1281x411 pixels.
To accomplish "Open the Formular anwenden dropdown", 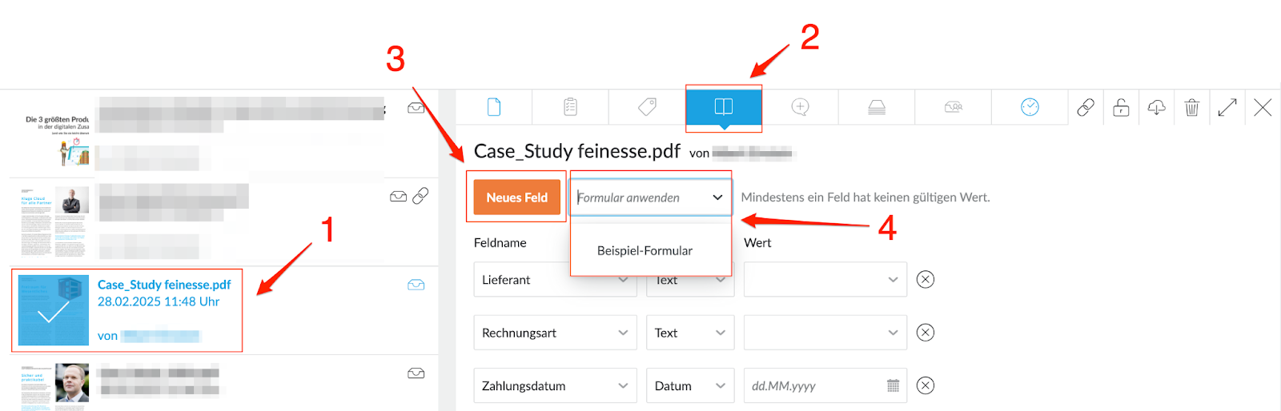I will point(651,198).
